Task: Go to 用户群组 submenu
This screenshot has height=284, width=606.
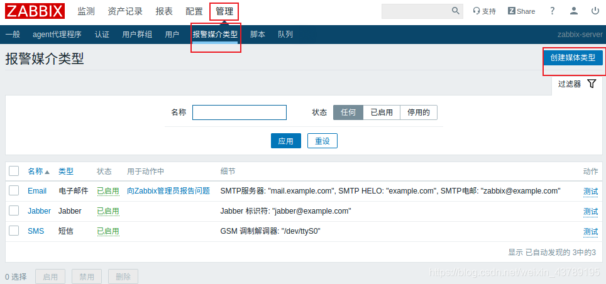Action: click(x=137, y=35)
